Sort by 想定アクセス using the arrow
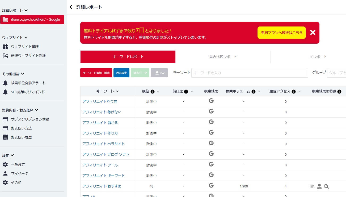 coord(299,91)
